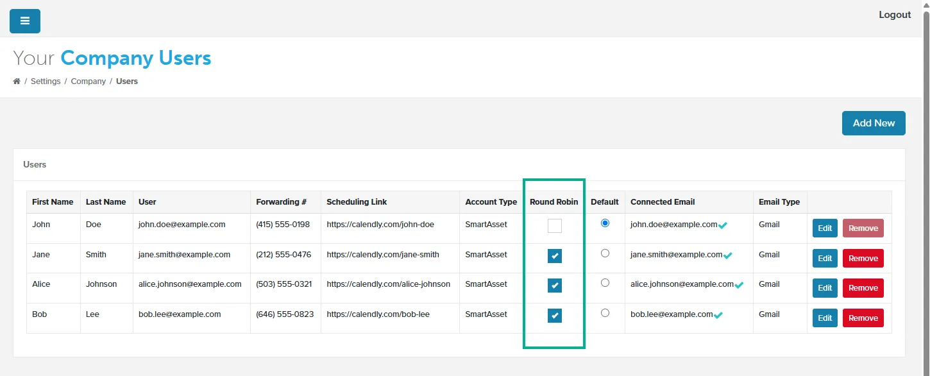Remove Bob Lee from users
The height and width of the screenshot is (376, 930).
tap(863, 318)
